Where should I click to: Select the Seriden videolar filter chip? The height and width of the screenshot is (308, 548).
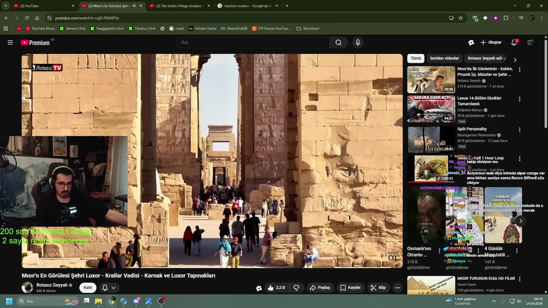pos(444,58)
